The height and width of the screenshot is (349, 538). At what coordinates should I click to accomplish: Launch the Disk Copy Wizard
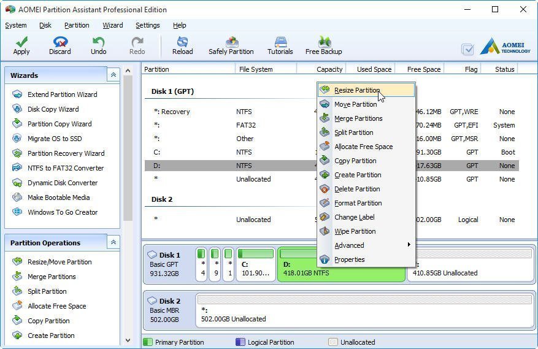53,109
